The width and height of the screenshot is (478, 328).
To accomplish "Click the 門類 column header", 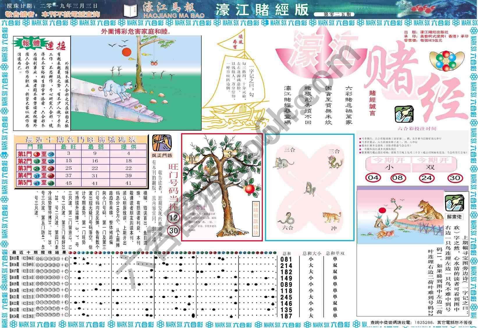I will click(x=35, y=147).
